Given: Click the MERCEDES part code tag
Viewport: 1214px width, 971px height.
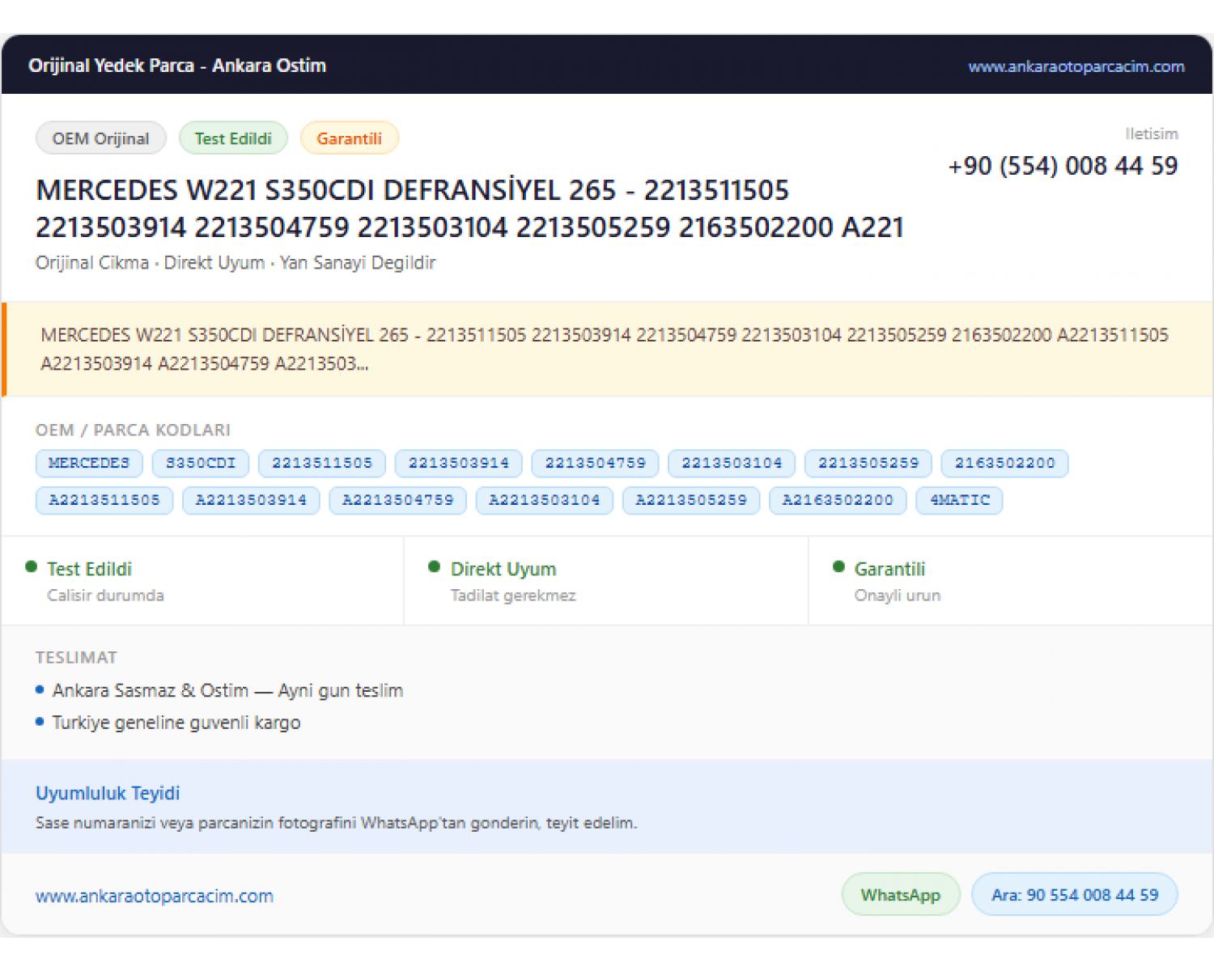Looking at the screenshot, I should [89, 463].
